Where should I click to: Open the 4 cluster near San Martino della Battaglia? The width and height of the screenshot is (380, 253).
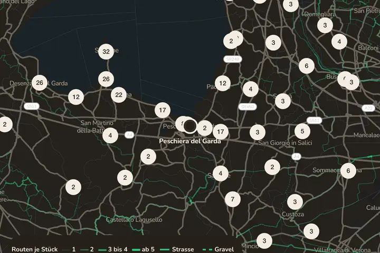[110, 135]
